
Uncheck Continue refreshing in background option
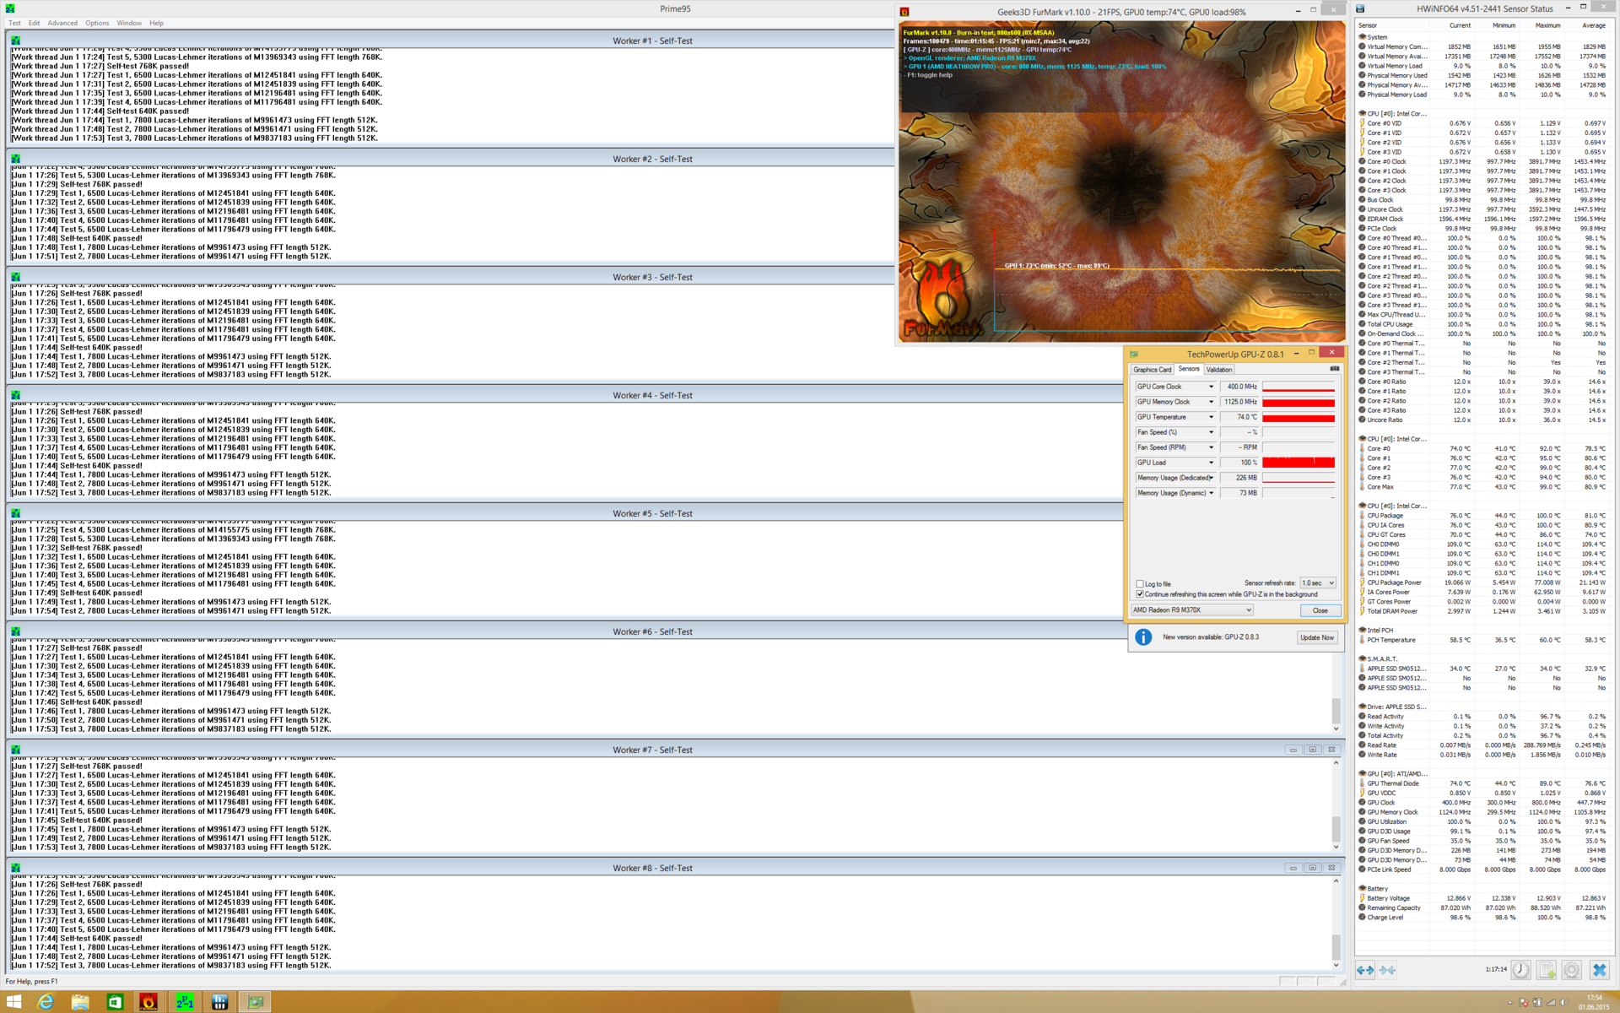(1140, 594)
